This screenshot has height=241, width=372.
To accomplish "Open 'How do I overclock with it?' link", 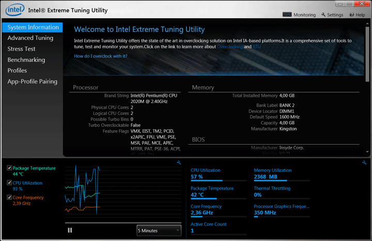I will tap(101, 56).
